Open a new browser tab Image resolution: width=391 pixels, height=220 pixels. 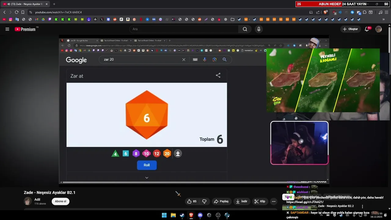[54, 4]
